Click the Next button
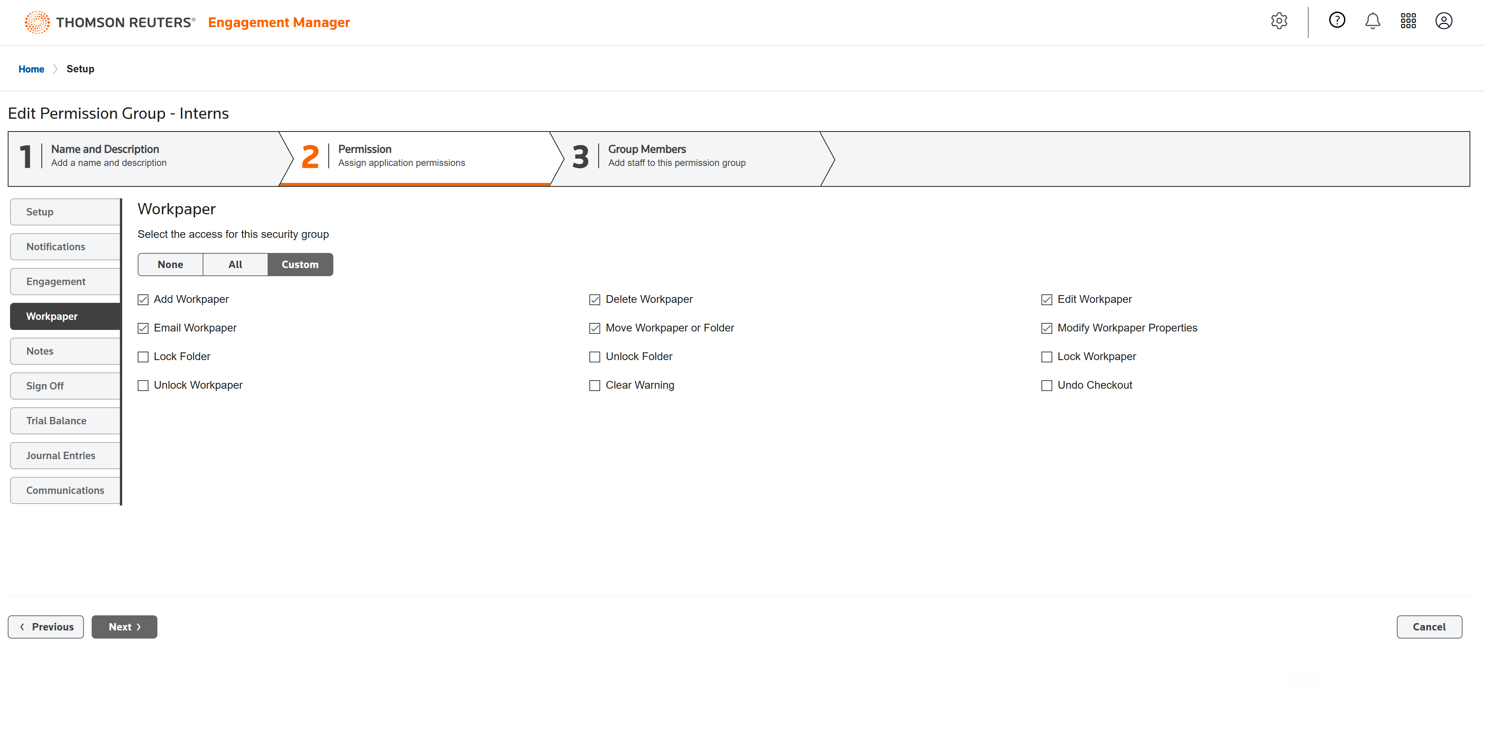Screen dimensions: 1485x731 (124, 627)
